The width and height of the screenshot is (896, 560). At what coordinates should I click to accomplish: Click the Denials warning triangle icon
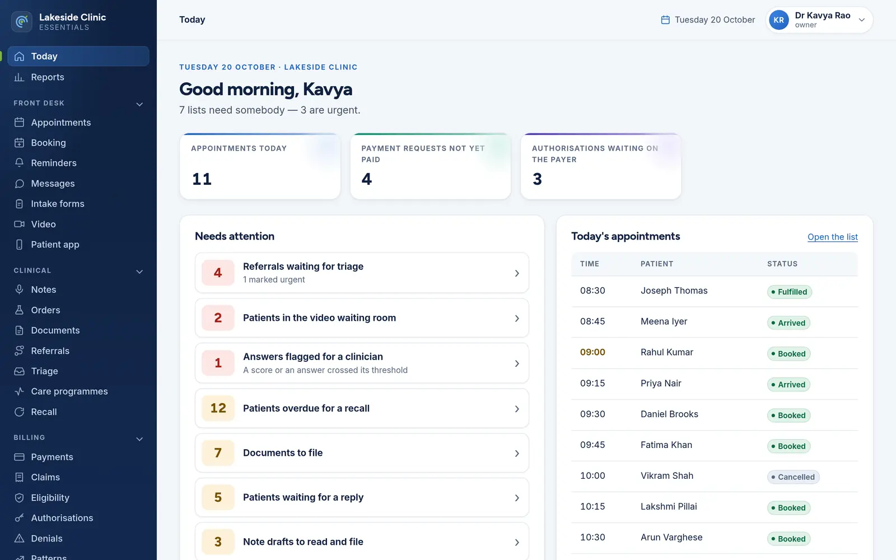point(19,538)
